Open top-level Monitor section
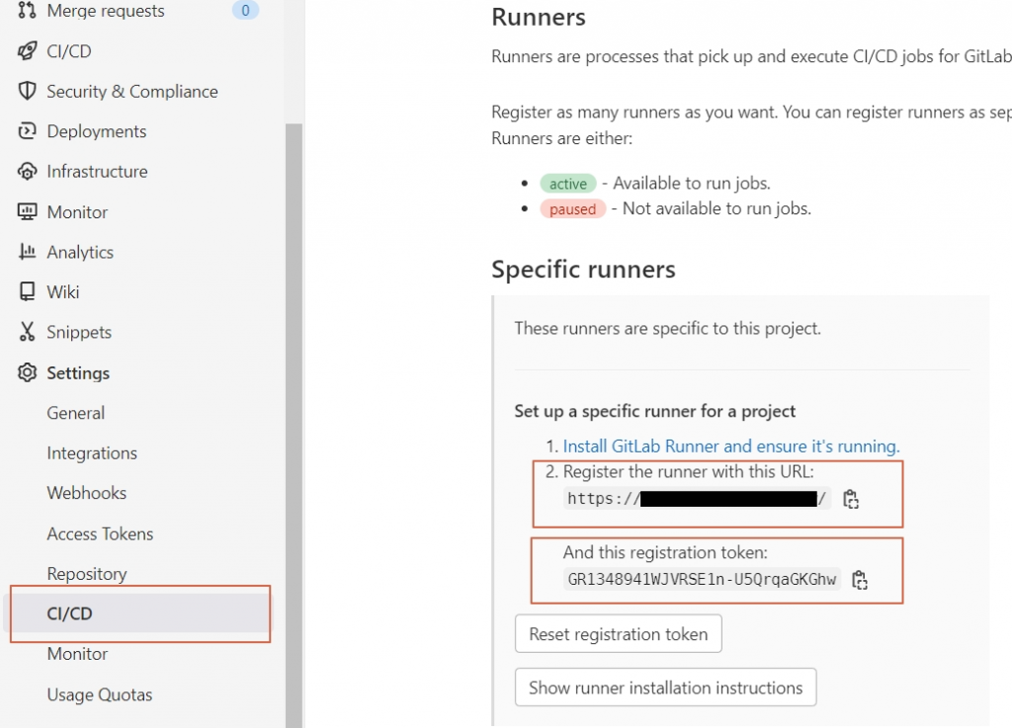Screen dimensions: 1012x728 coord(77,212)
